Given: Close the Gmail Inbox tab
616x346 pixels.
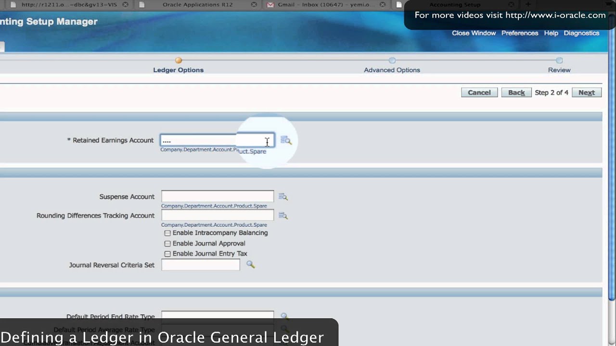Looking at the screenshot, I should coord(383,5).
